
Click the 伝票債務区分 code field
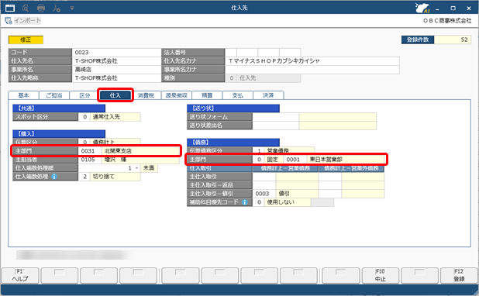[258, 150]
